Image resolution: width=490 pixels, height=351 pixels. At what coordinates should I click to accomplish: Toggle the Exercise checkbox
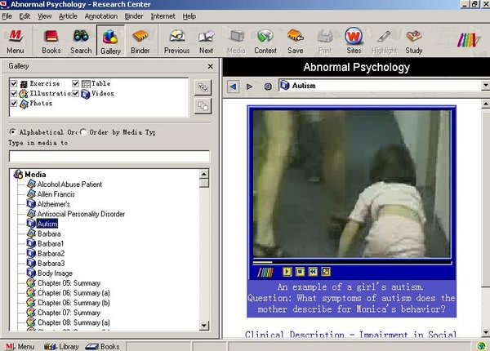click(x=14, y=84)
